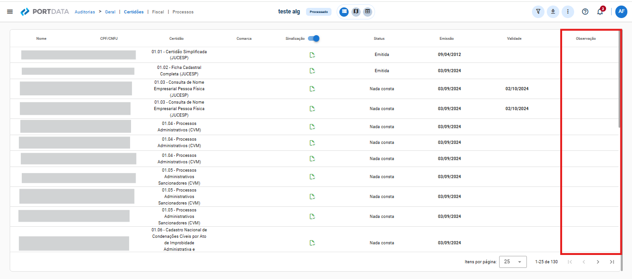Select the Processos tab
The width and height of the screenshot is (632, 279).
coord(183,12)
